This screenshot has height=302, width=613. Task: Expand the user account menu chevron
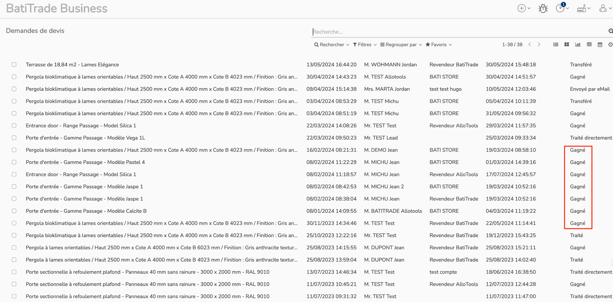(610, 9)
